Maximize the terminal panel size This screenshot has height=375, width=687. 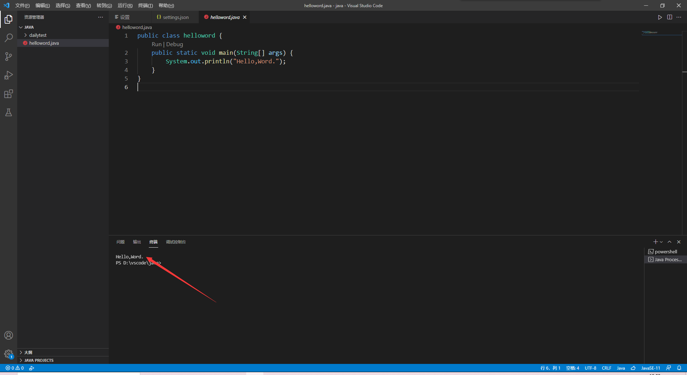[x=669, y=242]
